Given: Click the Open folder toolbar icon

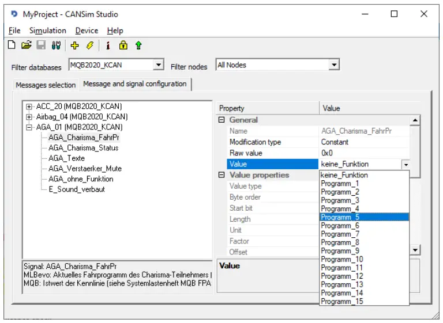Looking at the screenshot, I should tap(26, 45).
